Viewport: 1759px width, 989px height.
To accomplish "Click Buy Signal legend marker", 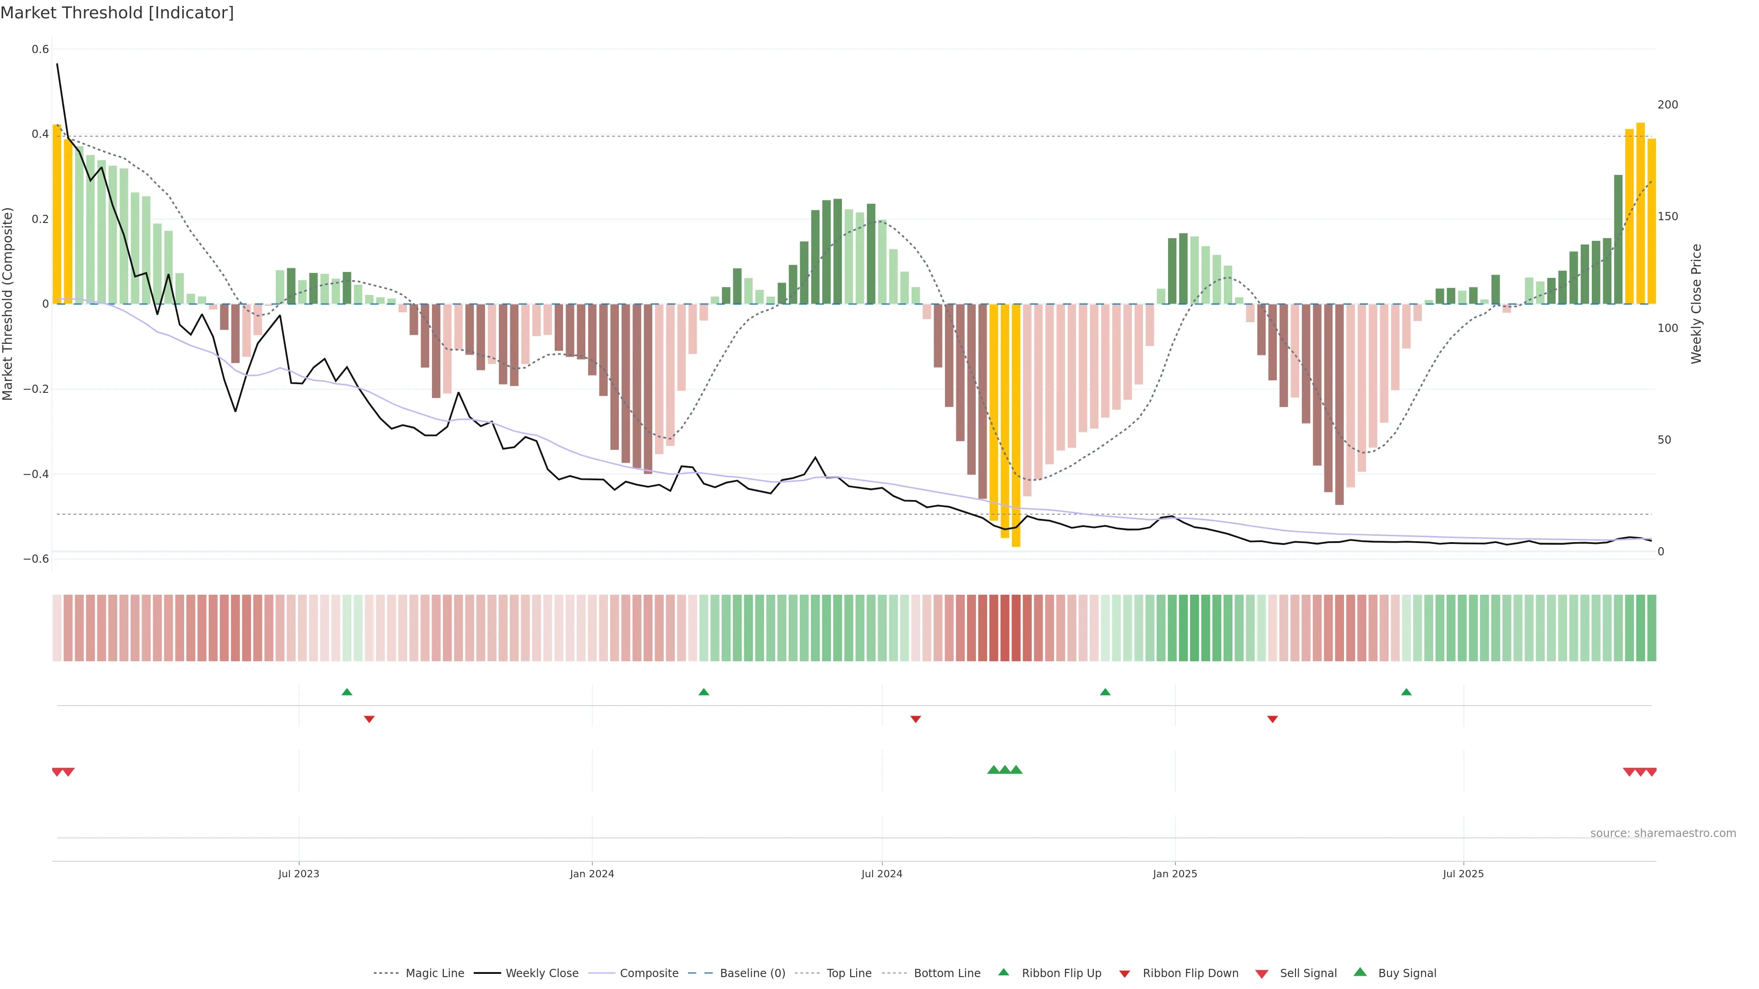I will click(1360, 973).
